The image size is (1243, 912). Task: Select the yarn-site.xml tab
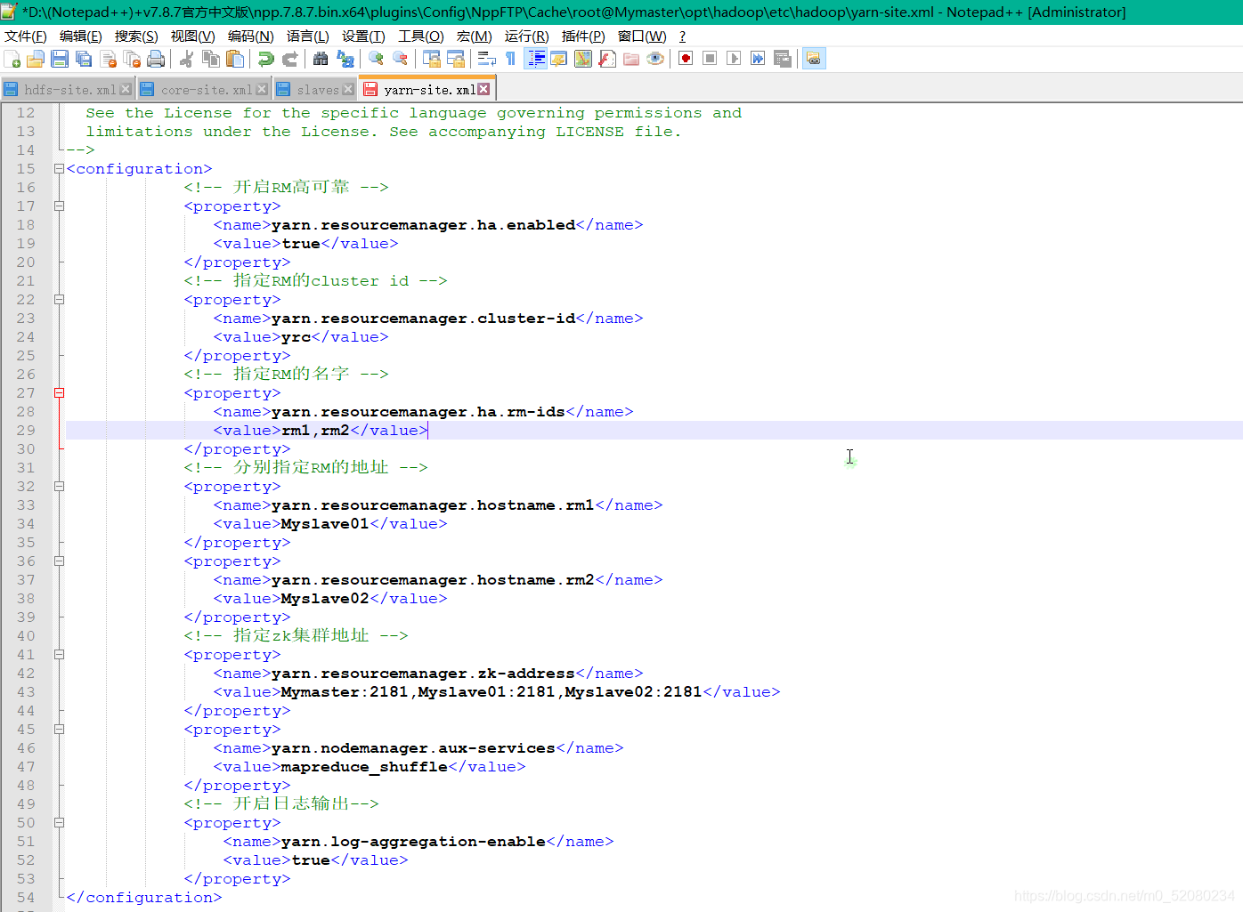(429, 90)
